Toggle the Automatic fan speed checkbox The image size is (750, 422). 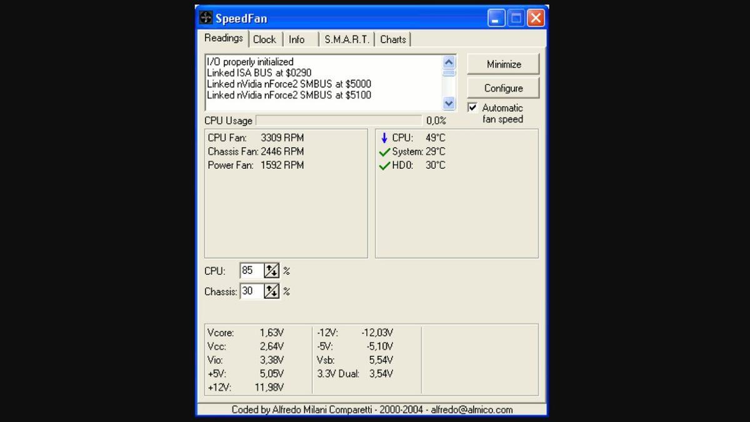click(472, 108)
